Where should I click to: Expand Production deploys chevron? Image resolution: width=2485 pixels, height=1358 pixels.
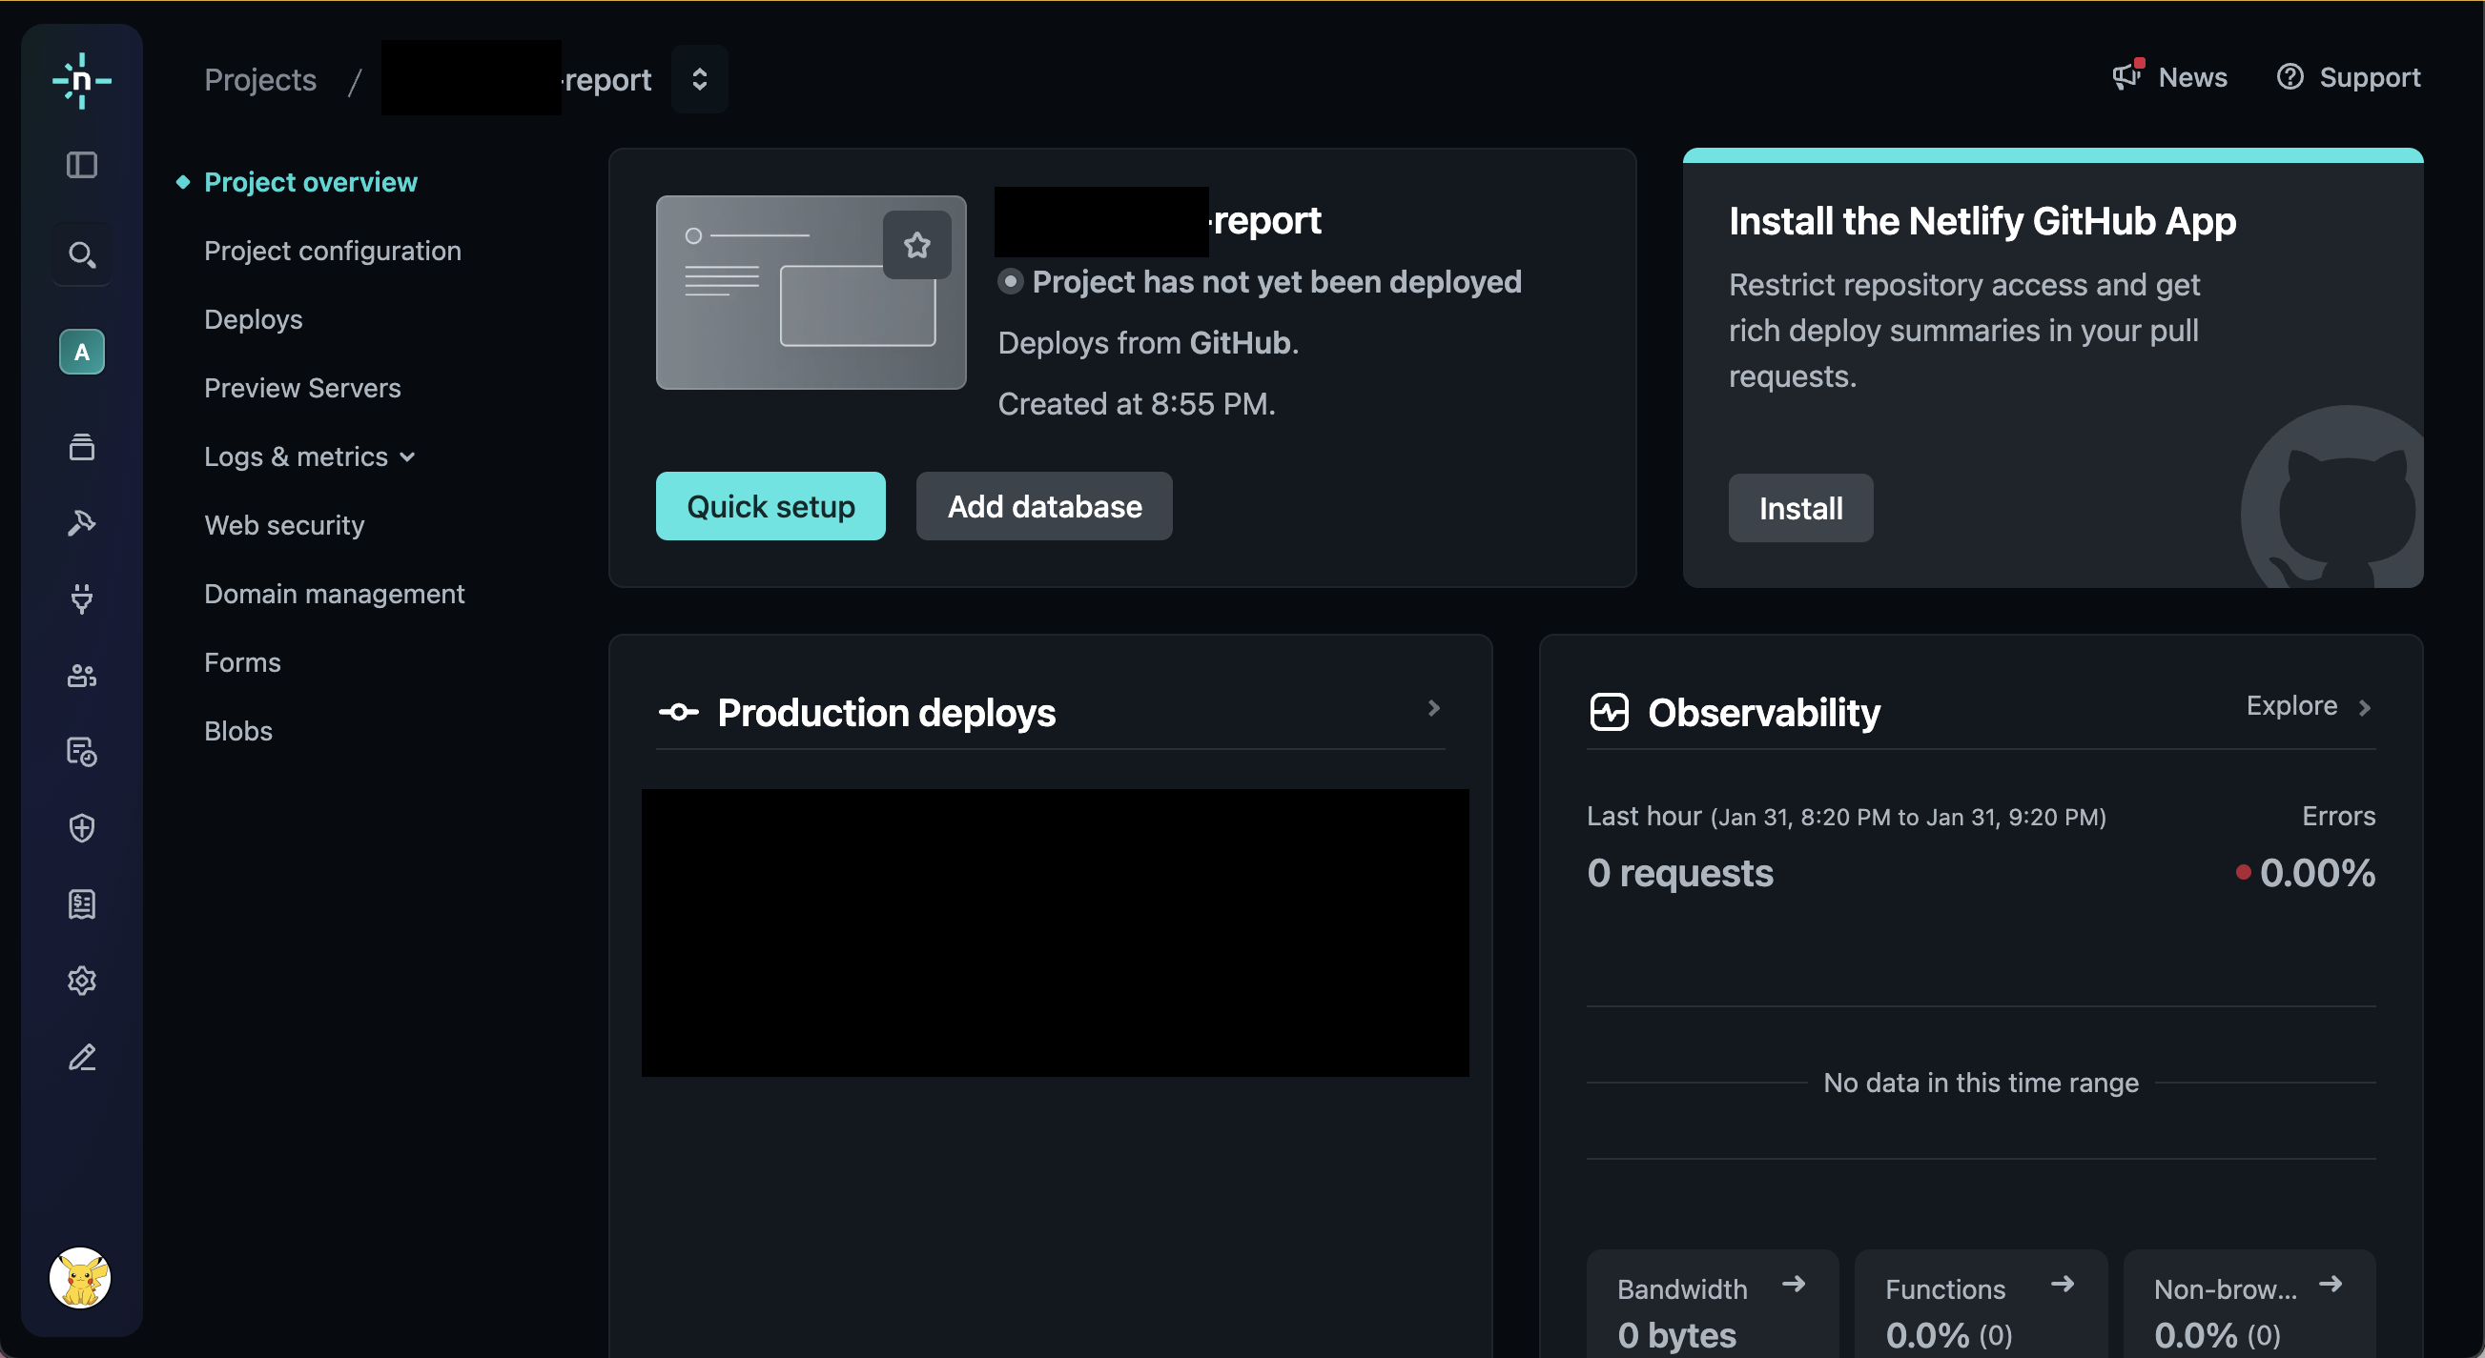point(1433,708)
